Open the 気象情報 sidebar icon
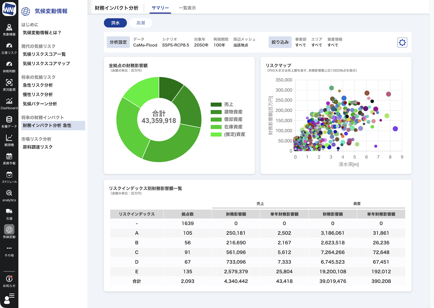 click(x=9, y=30)
